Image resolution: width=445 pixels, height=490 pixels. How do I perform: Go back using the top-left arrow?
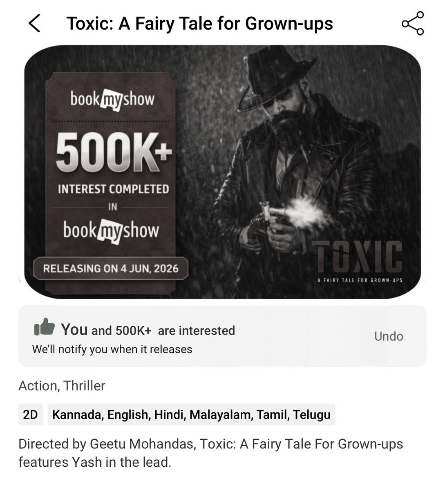[35, 23]
